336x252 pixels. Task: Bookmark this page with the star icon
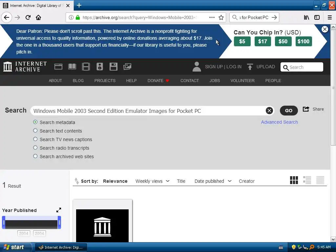tap(221, 17)
